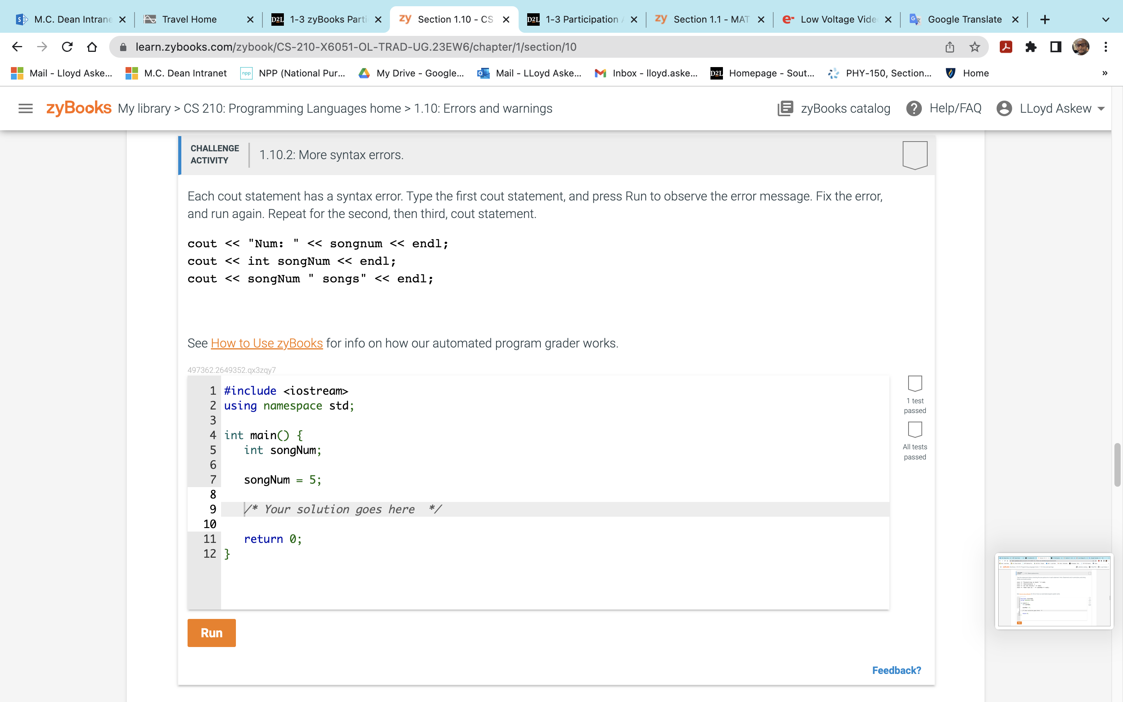Click the page vertical scrollbar thumb

[x=1117, y=464]
